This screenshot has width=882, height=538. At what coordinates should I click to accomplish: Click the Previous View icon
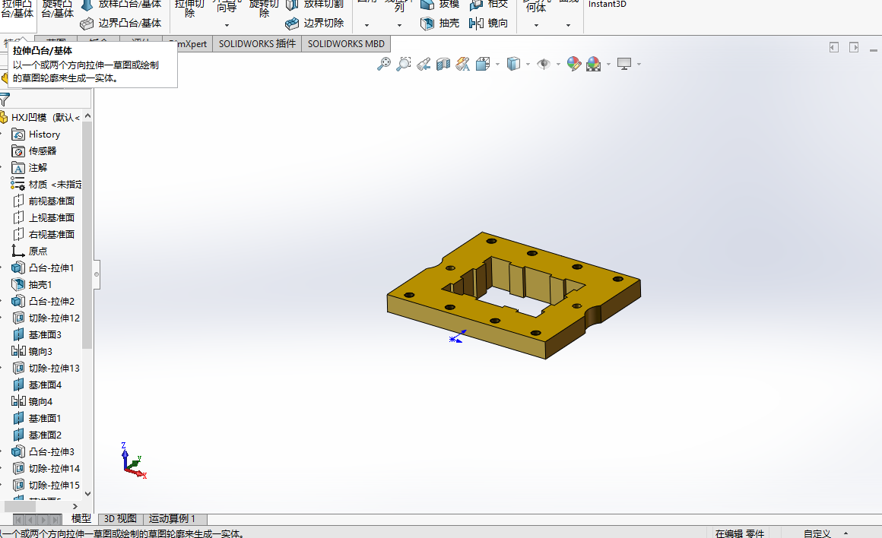tap(424, 64)
